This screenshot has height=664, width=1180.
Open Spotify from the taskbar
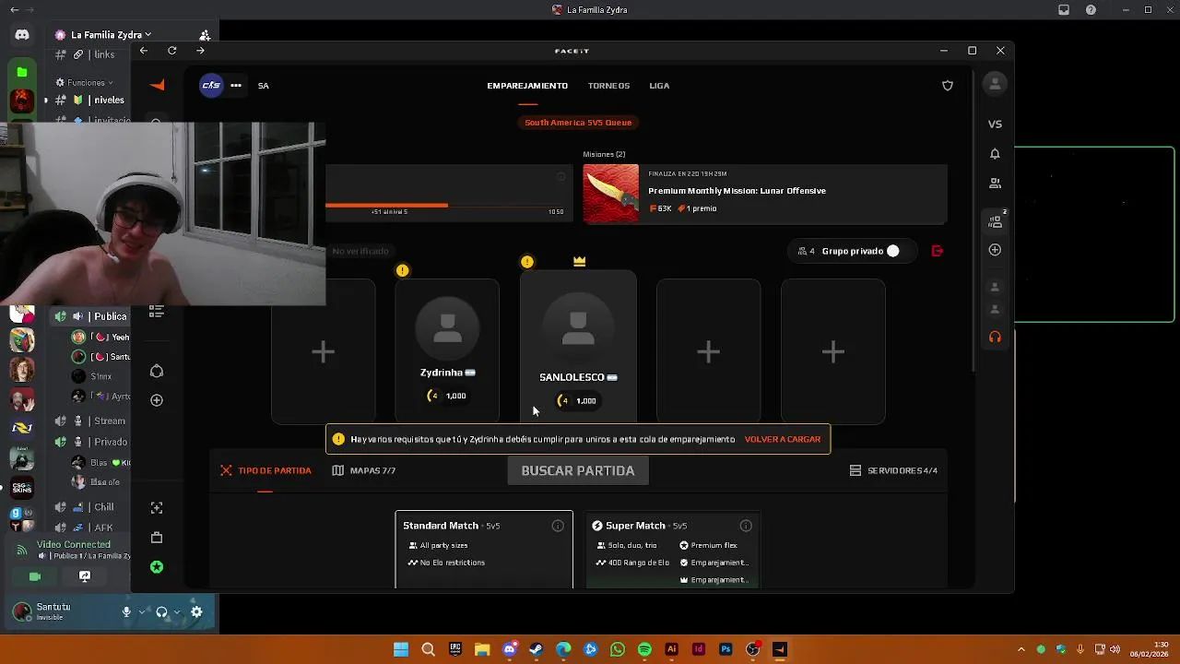tap(644, 649)
